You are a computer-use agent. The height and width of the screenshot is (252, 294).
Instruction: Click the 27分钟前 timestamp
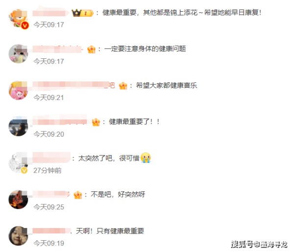pyautogui.click(x=48, y=171)
